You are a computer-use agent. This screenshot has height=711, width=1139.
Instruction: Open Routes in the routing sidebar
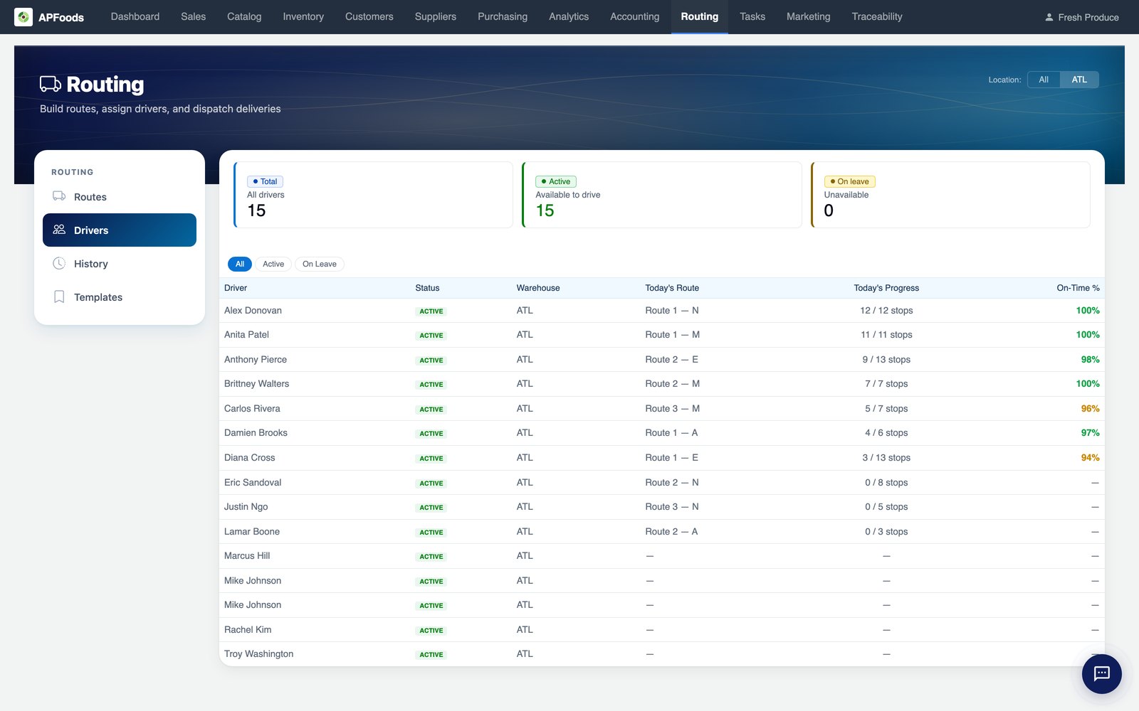point(120,197)
